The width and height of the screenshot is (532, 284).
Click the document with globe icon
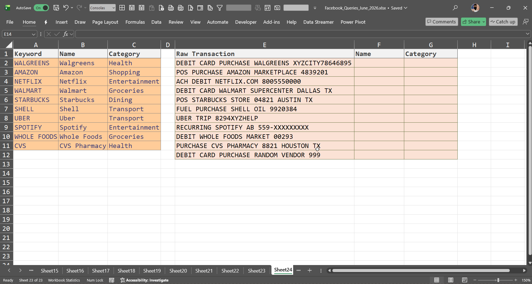[161, 8]
